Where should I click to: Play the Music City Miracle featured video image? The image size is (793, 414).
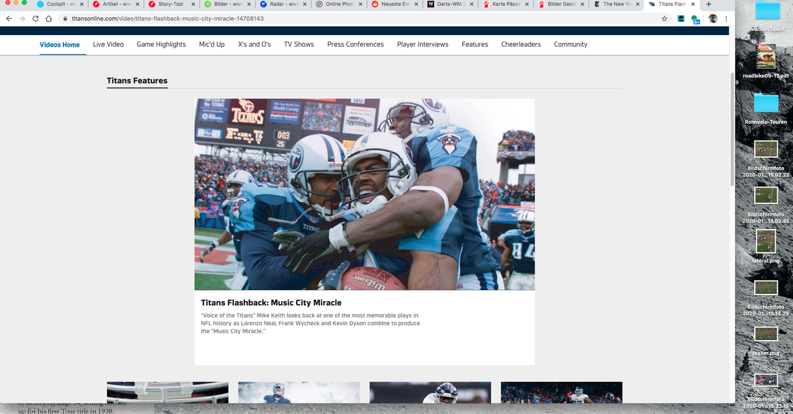point(364,194)
